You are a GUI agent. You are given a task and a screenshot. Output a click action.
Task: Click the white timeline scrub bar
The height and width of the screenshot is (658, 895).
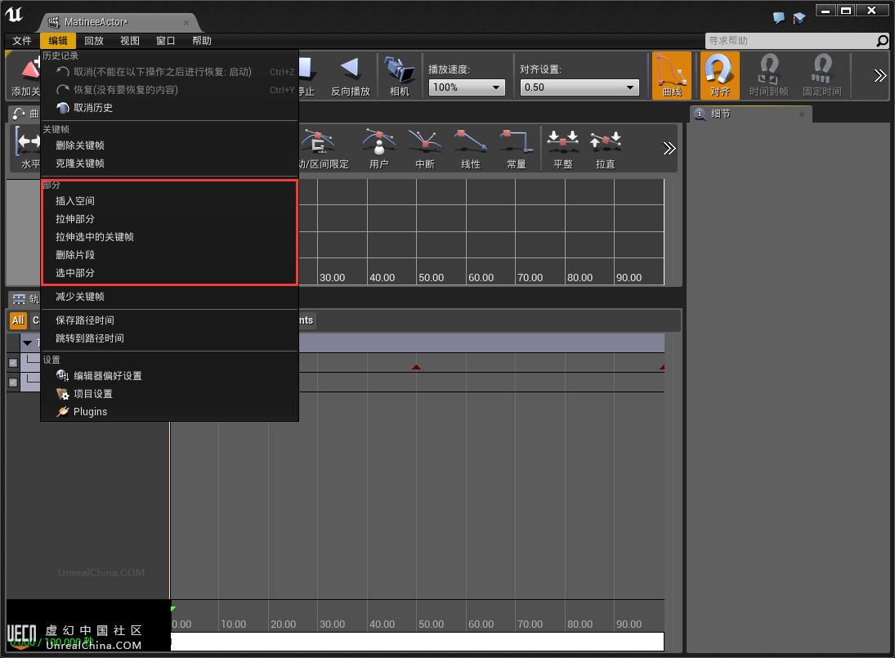[x=417, y=642]
